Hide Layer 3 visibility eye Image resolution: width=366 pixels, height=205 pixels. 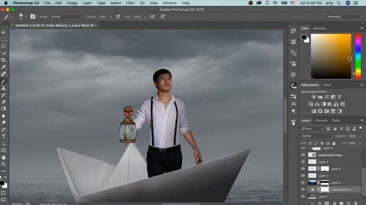click(303, 176)
